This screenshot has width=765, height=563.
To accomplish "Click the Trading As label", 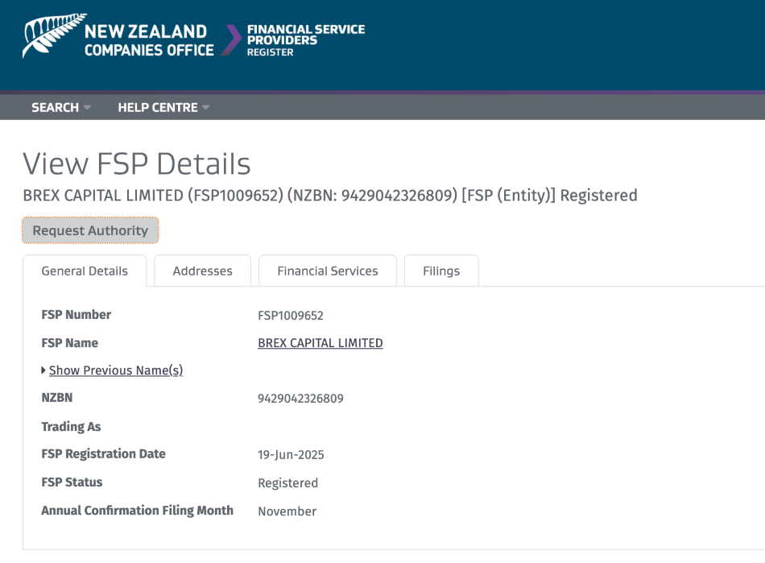I will (71, 426).
